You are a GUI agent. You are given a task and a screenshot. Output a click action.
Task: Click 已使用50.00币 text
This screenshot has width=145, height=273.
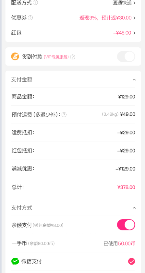[119, 243]
